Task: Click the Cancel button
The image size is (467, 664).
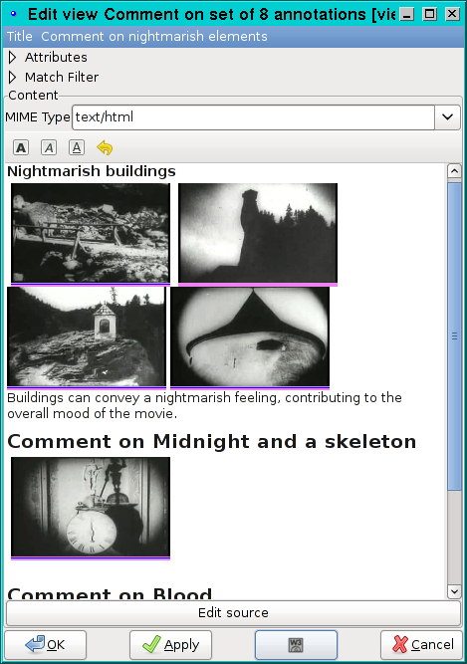Action: [x=421, y=644]
